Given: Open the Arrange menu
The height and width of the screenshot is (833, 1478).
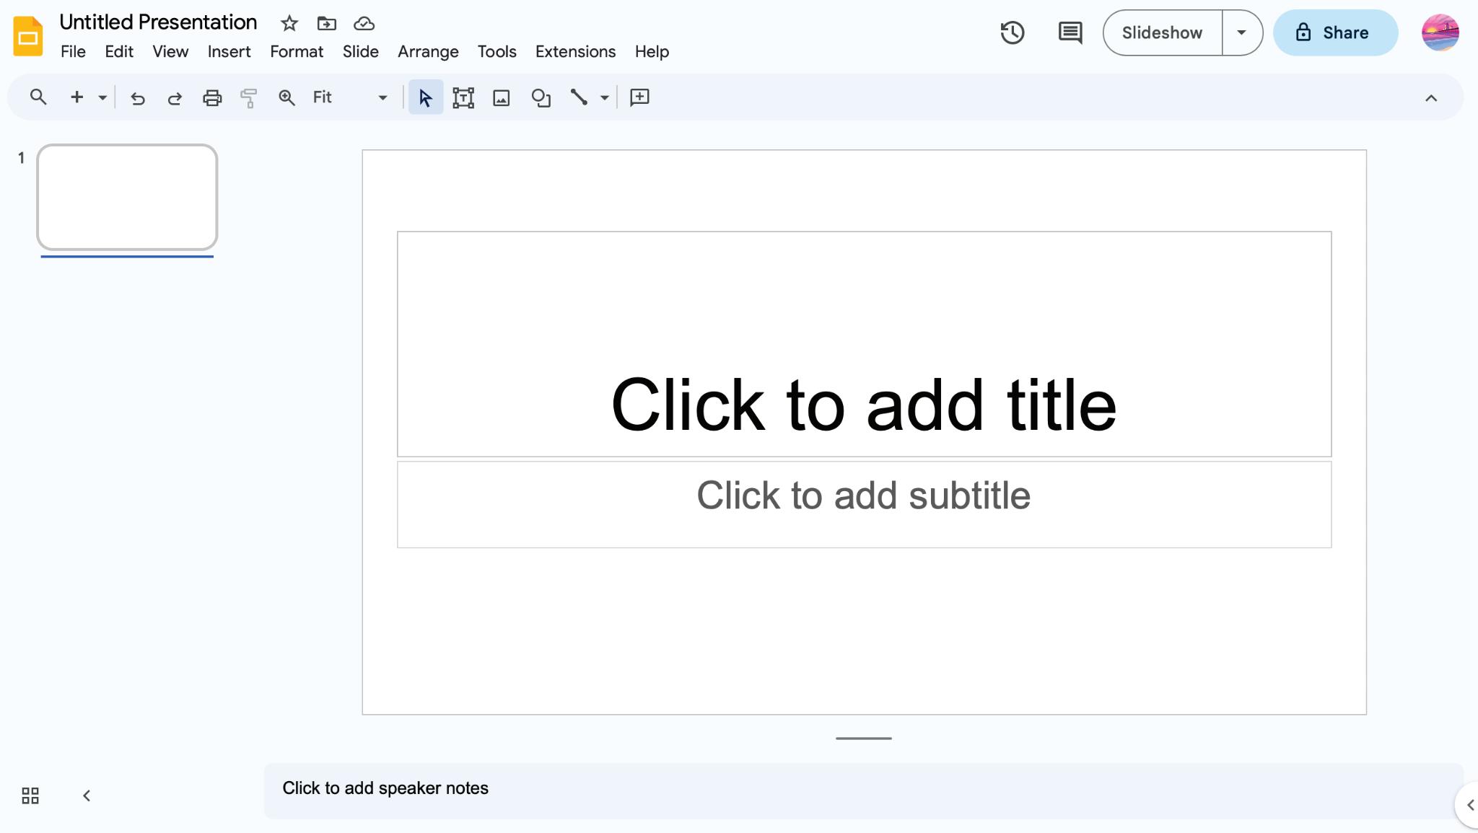Looking at the screenshot, I should pos(427,52).
